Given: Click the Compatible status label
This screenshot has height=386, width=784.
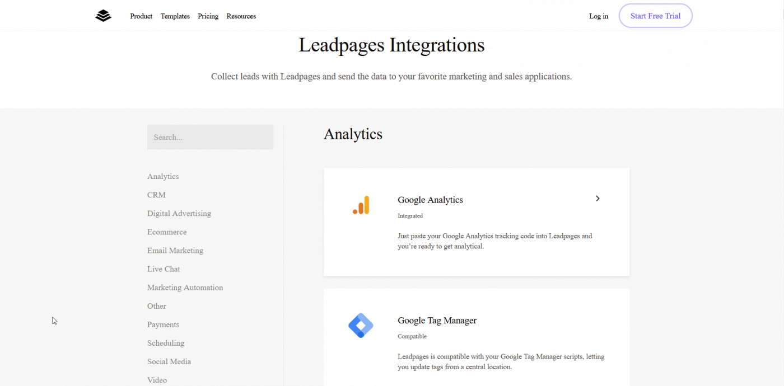Looking at the screenshot, I should click(412, 336).
